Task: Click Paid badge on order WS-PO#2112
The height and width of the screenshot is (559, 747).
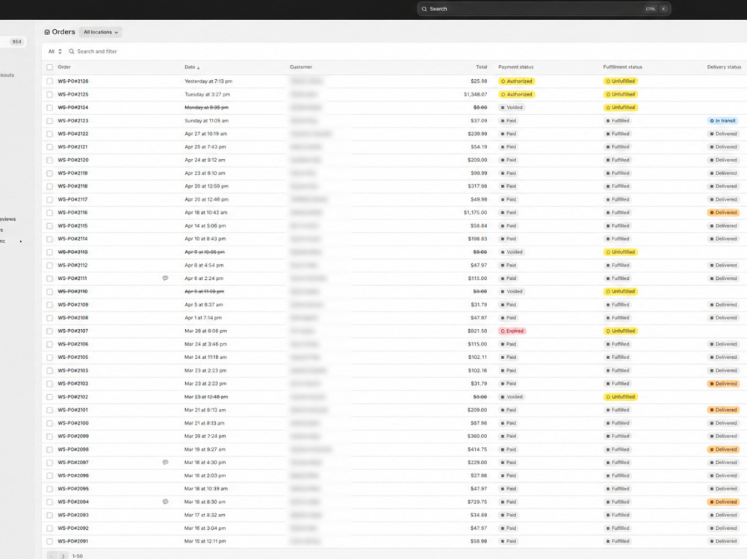Action: click(x=509, y=265)
